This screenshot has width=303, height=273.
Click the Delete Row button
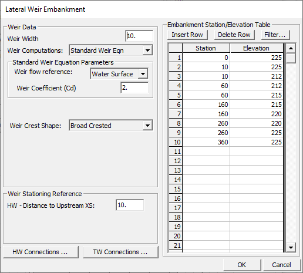(234, 35)
